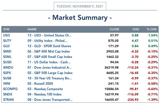Click the GLD ticker symbol
Viewport: 160px width, 104px height.
[6, 46]
